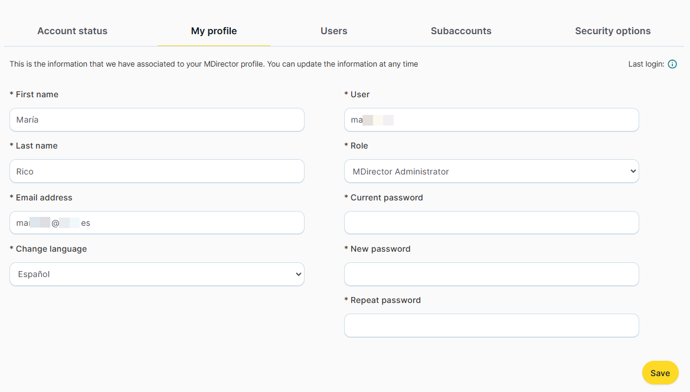
Task: Click the User input field
Action: tap(491, 120)
